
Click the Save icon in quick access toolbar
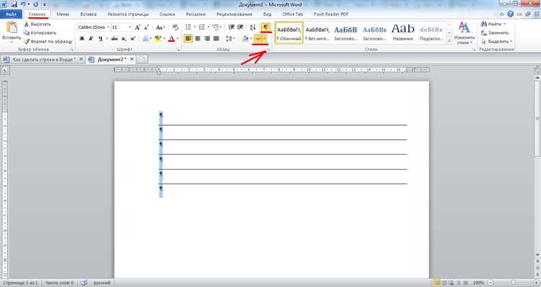pos(14,4)
